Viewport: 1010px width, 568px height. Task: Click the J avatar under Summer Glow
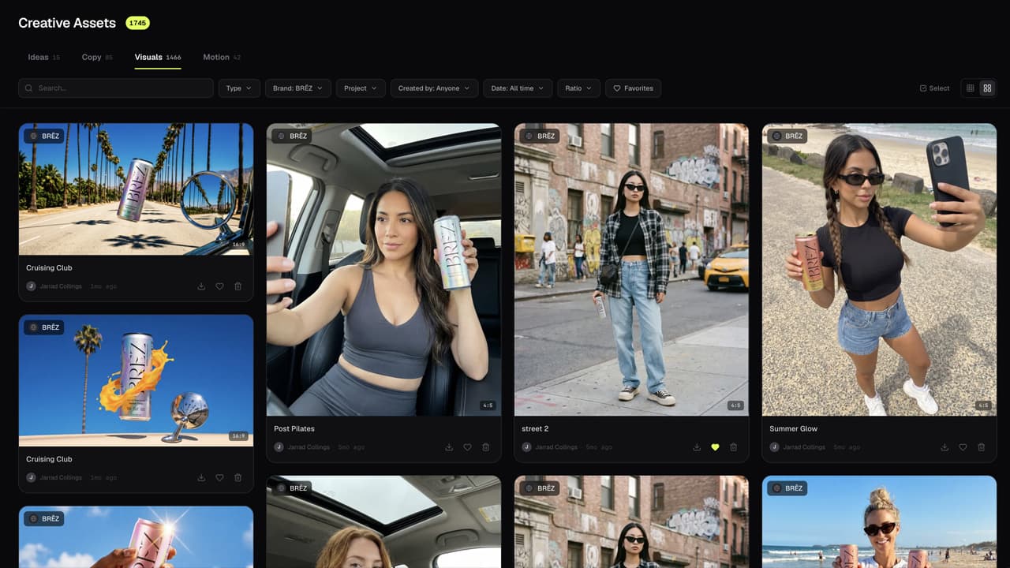click(x=774, y=447)
